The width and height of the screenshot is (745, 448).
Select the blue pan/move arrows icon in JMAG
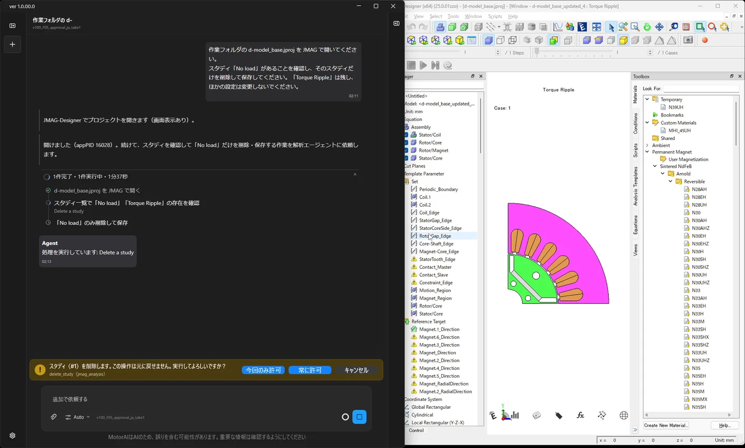coord(659,27)
